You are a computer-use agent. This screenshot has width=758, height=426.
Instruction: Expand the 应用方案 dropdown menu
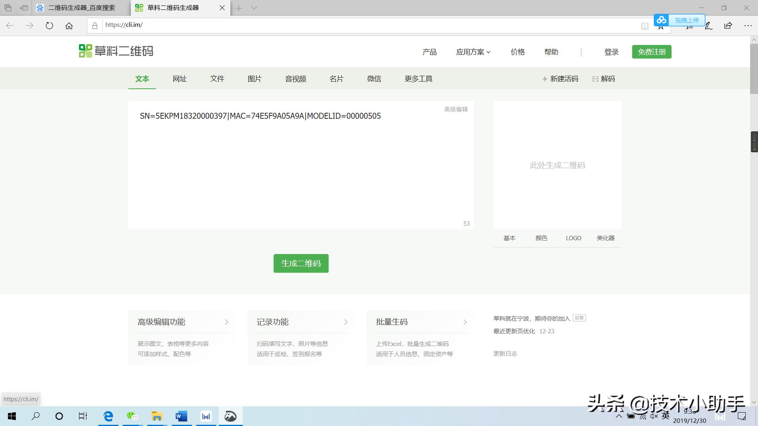point(473,52)
